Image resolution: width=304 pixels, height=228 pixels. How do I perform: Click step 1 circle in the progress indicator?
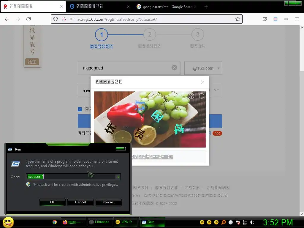click(102, 35)
